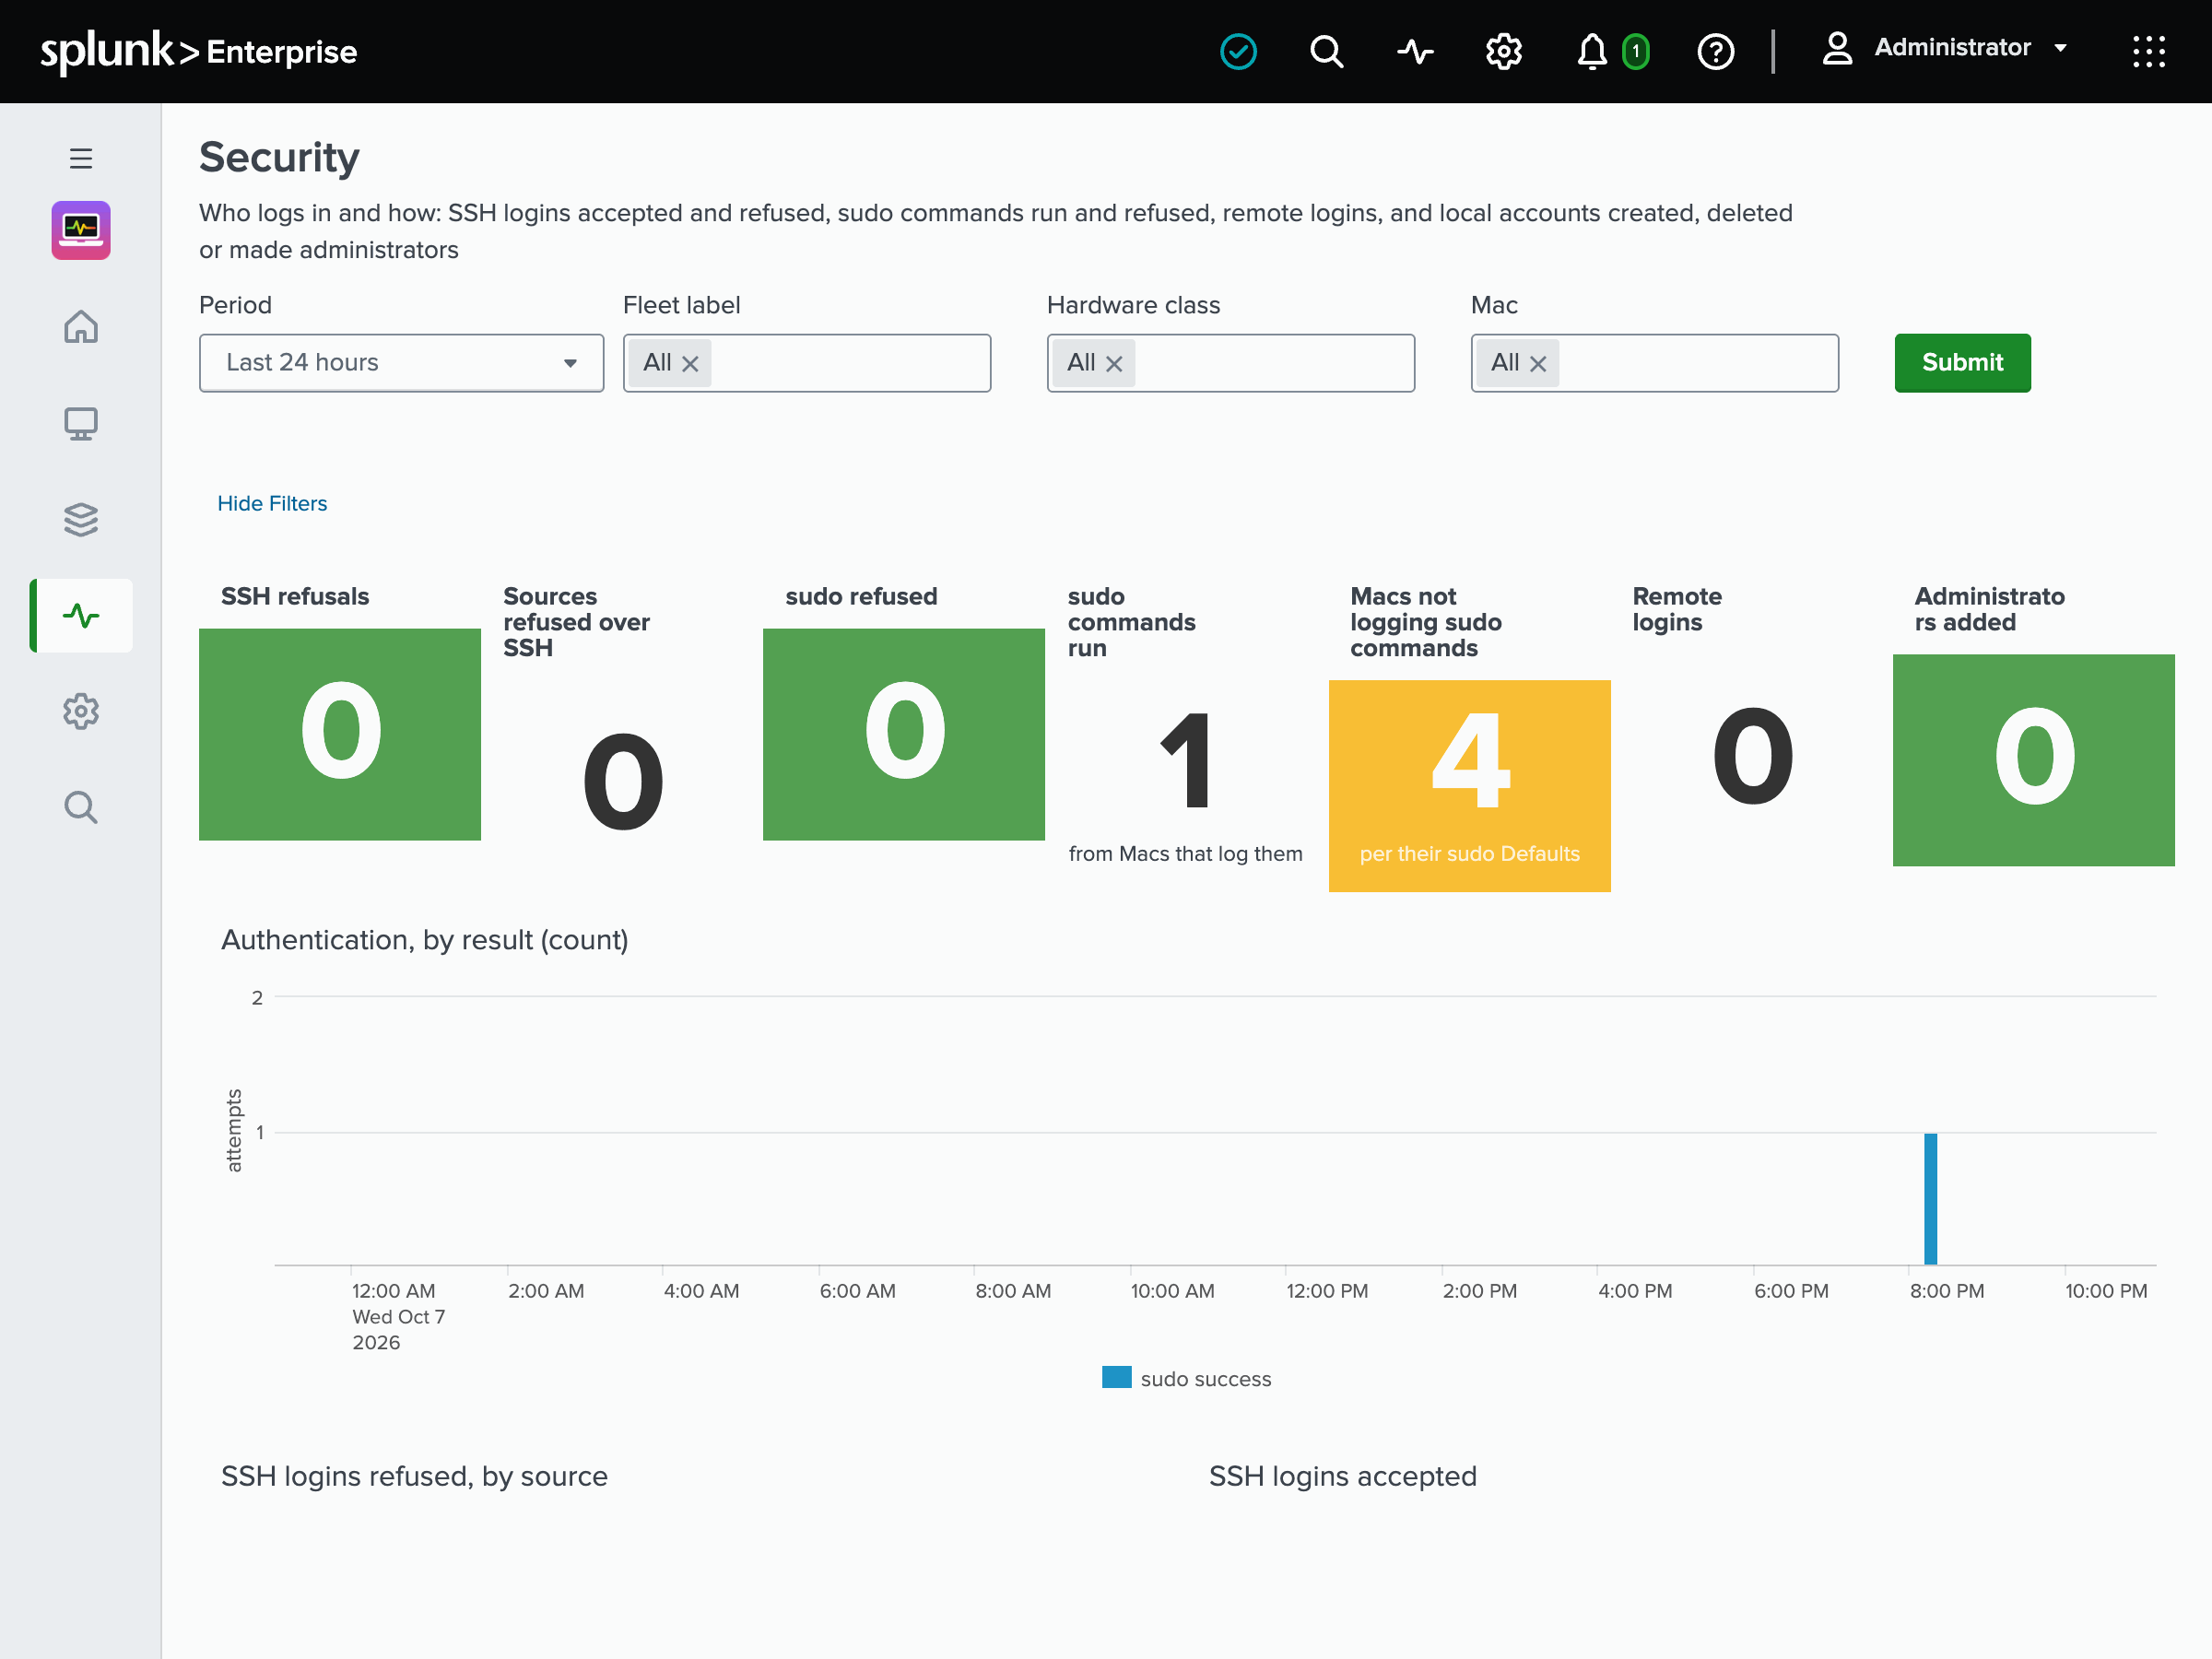Viewport: 2212px width, 1659px height.
Task: Select the active pulse sidebar icon
Action: [x=81, y=615]
